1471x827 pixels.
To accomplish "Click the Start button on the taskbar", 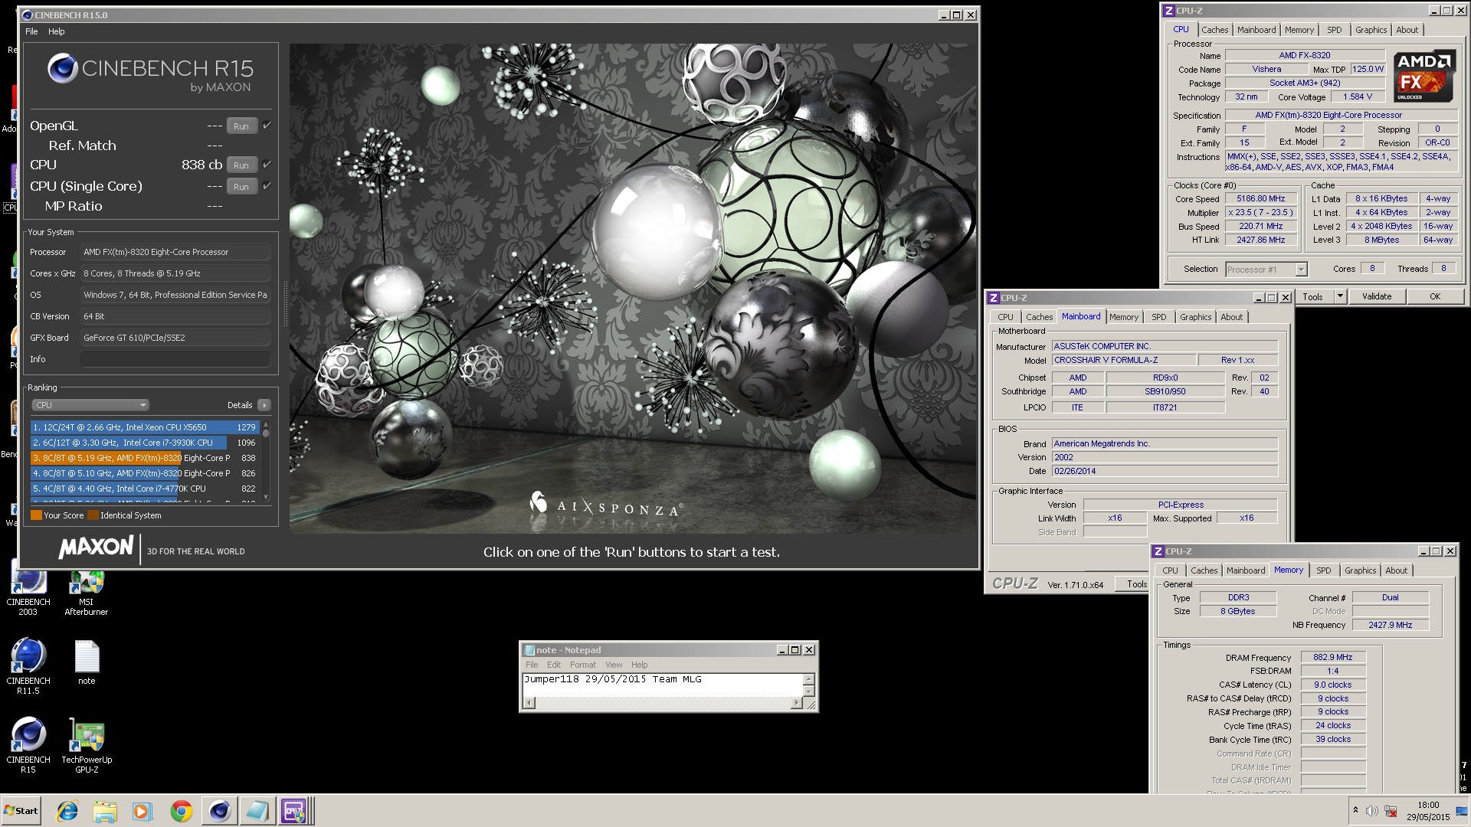I will click(21, 811).
